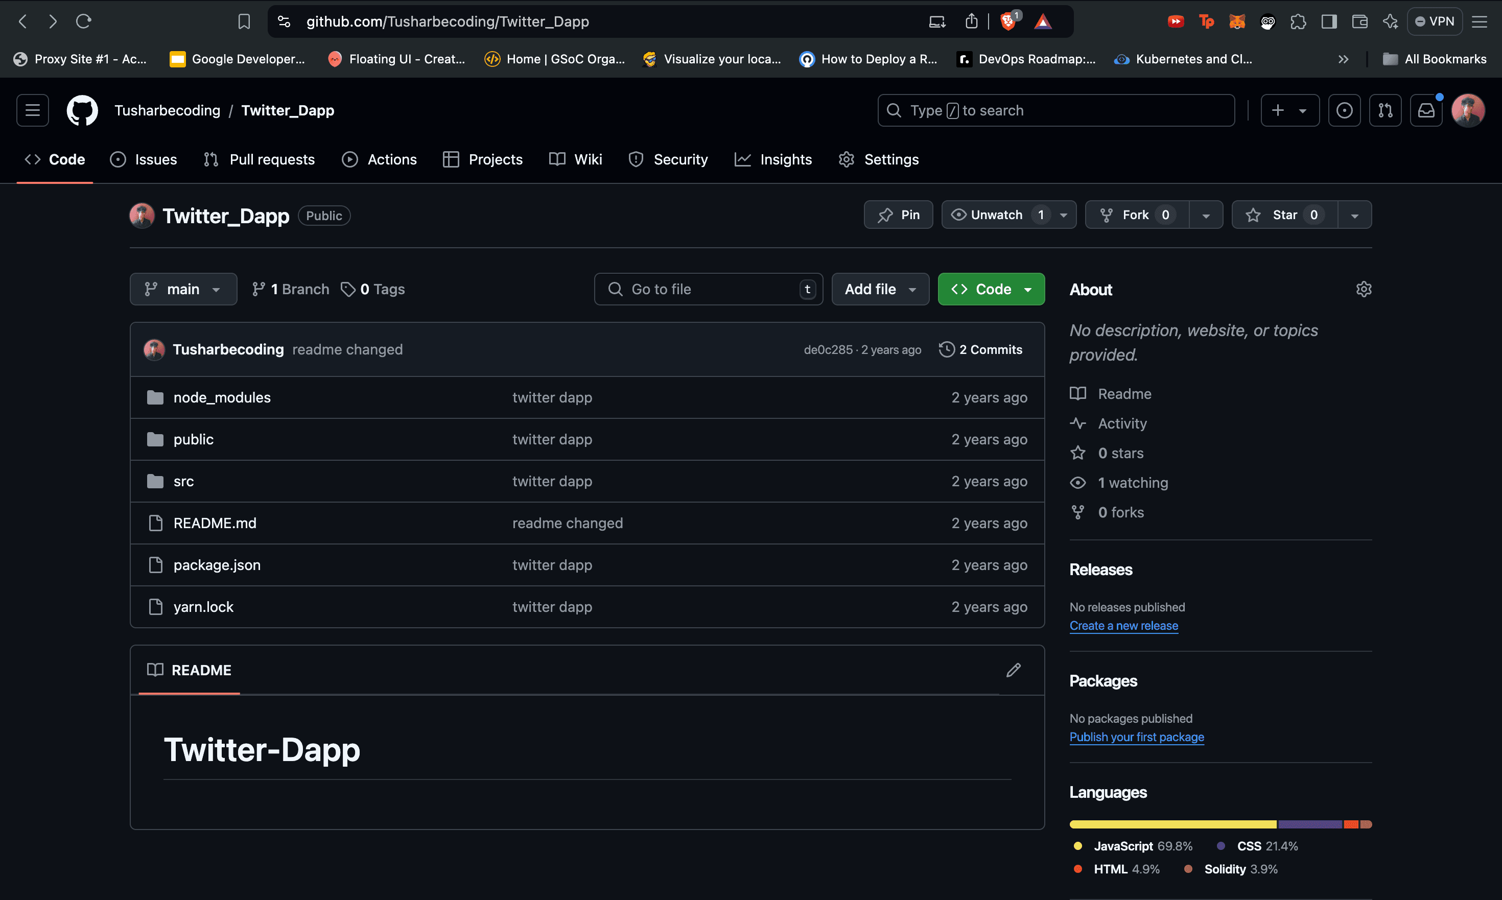View the 2 Commits history link
Image resolution: width=1502 pixels, height=900 pixels.
[x=981, y=349]
